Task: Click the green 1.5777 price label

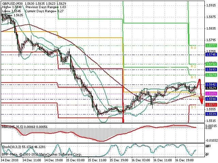Action: click(211, 46)
